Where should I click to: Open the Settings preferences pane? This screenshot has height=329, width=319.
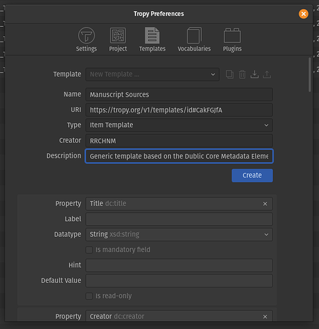(x=86, y=39)
